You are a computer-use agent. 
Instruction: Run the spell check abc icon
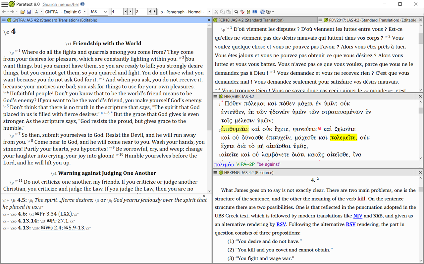coord(242,12)
